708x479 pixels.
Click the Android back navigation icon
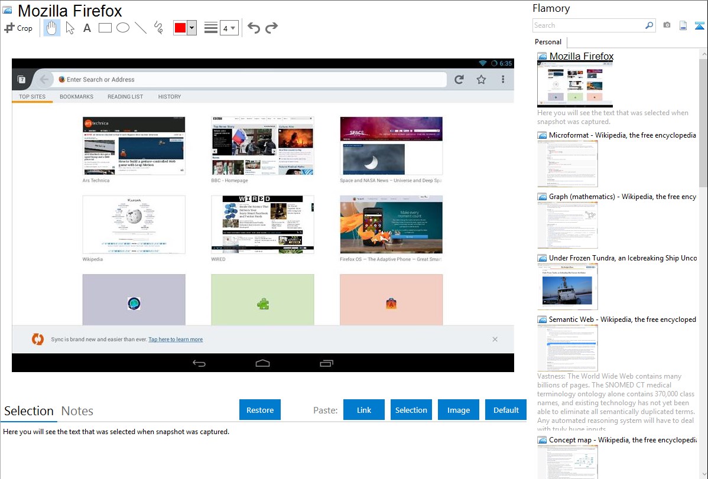tap(199, 363)
